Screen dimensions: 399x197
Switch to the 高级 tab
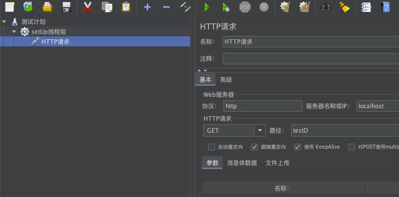click(x=226, y=80)
